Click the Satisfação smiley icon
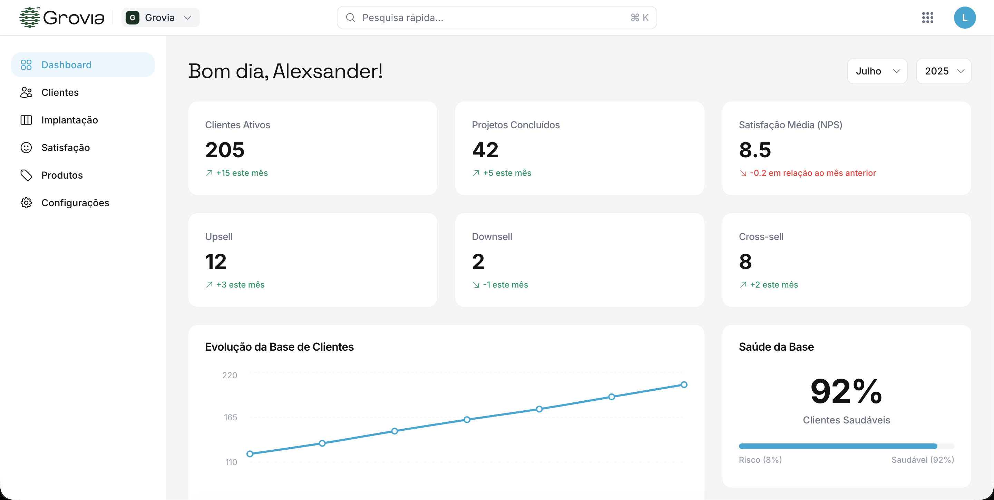The height and width of the screenshot is (500, 994). click(26, 148)
